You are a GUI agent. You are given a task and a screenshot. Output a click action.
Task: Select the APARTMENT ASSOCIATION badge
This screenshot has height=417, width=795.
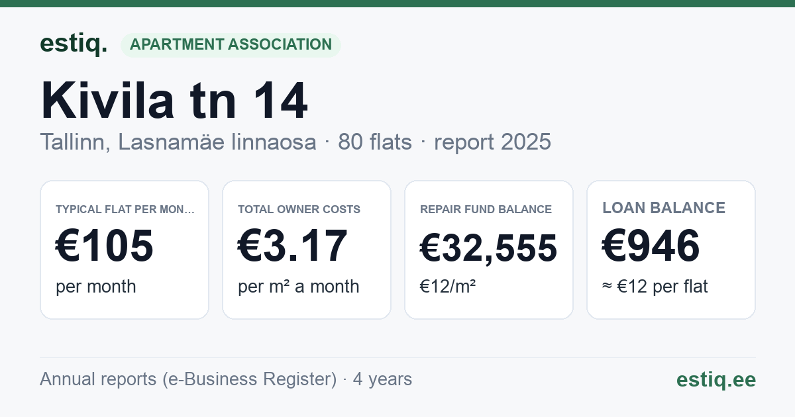pyautogui.click(x=231, y=44)
